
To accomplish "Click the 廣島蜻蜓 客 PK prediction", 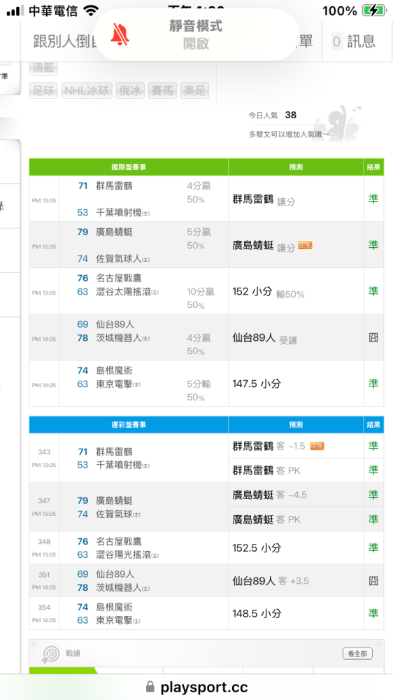I will pos(266,519).
